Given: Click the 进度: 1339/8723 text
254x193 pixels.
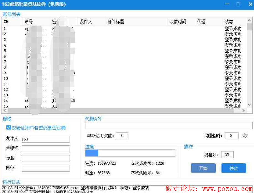Looking at the screenshot, I should 100,163.
